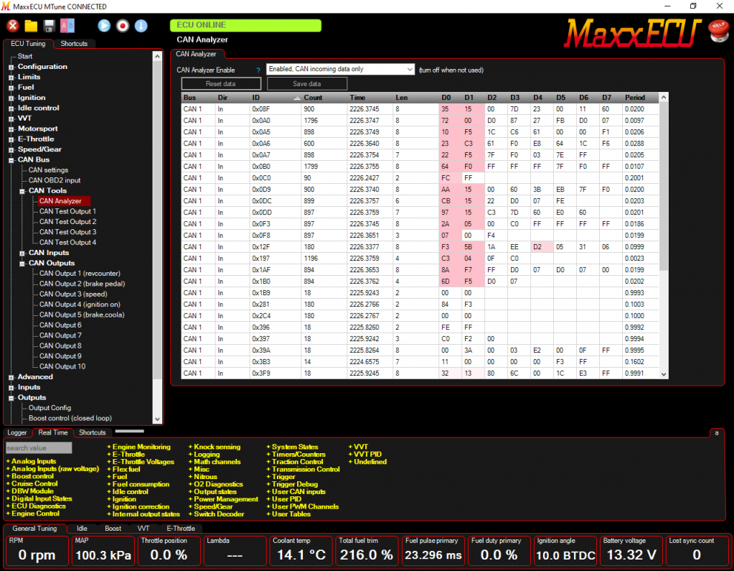Viewport: 734px width, 571px height.
Task: Select CAN Test Output 1
Action: pos(67,211)
